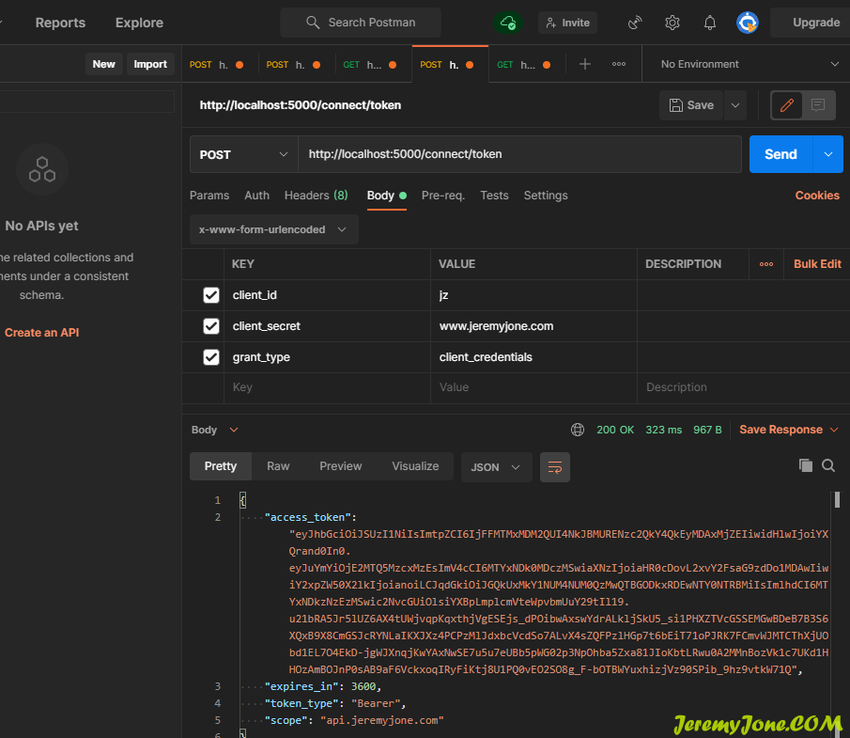This screenshot has width=850, height=738.
Task: Click the 200 OK status text
Action: (615, 430)
